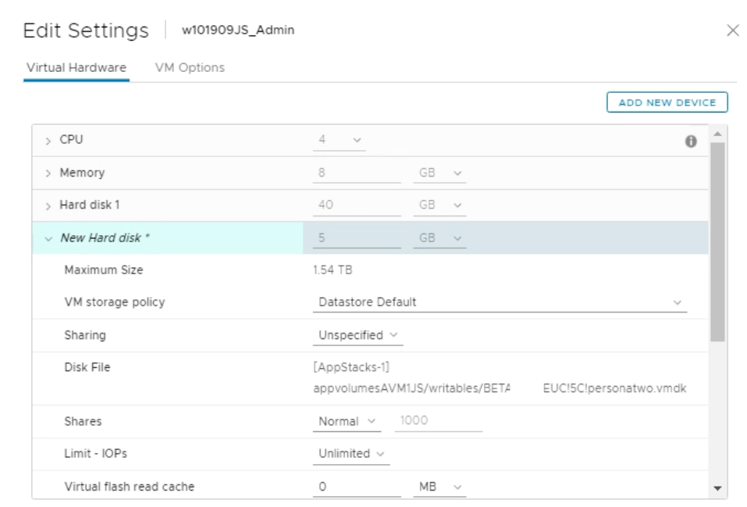Open the VM storage policy dropdown

click(x=501, y=302)
